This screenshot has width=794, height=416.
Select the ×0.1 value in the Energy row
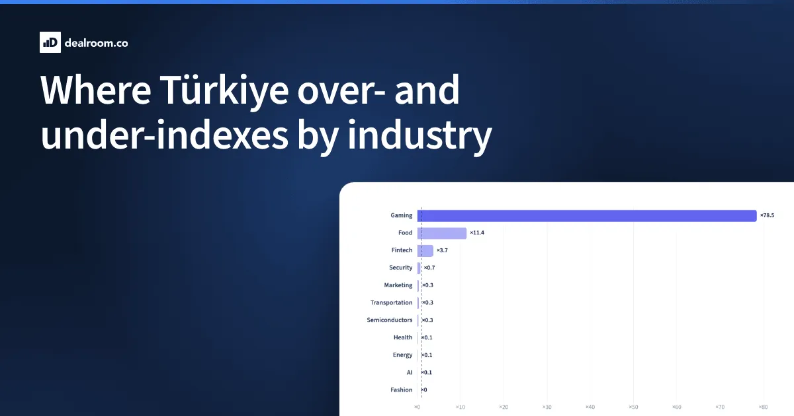426,355
